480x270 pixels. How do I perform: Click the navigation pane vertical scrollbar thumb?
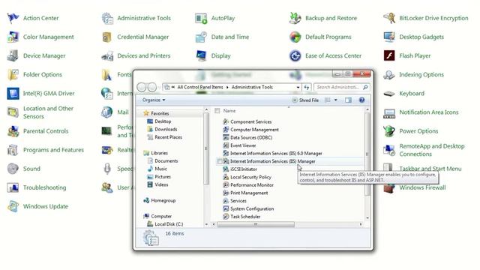(x=206, y=148)
